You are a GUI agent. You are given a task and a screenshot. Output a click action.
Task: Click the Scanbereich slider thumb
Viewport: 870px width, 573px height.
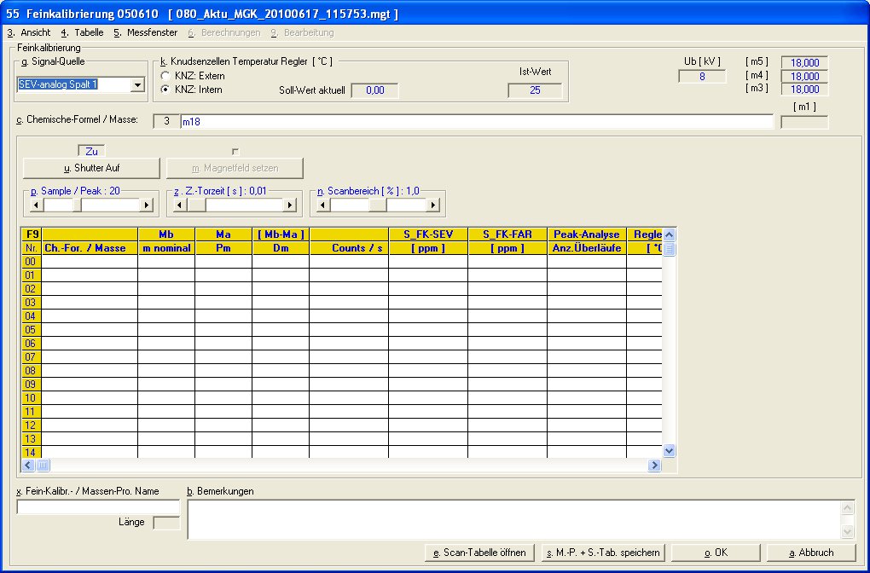(x=378, y=205)
